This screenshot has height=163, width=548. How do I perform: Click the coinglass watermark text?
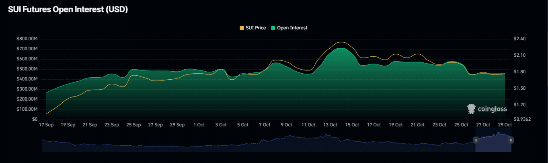click(x=492, y=109)
